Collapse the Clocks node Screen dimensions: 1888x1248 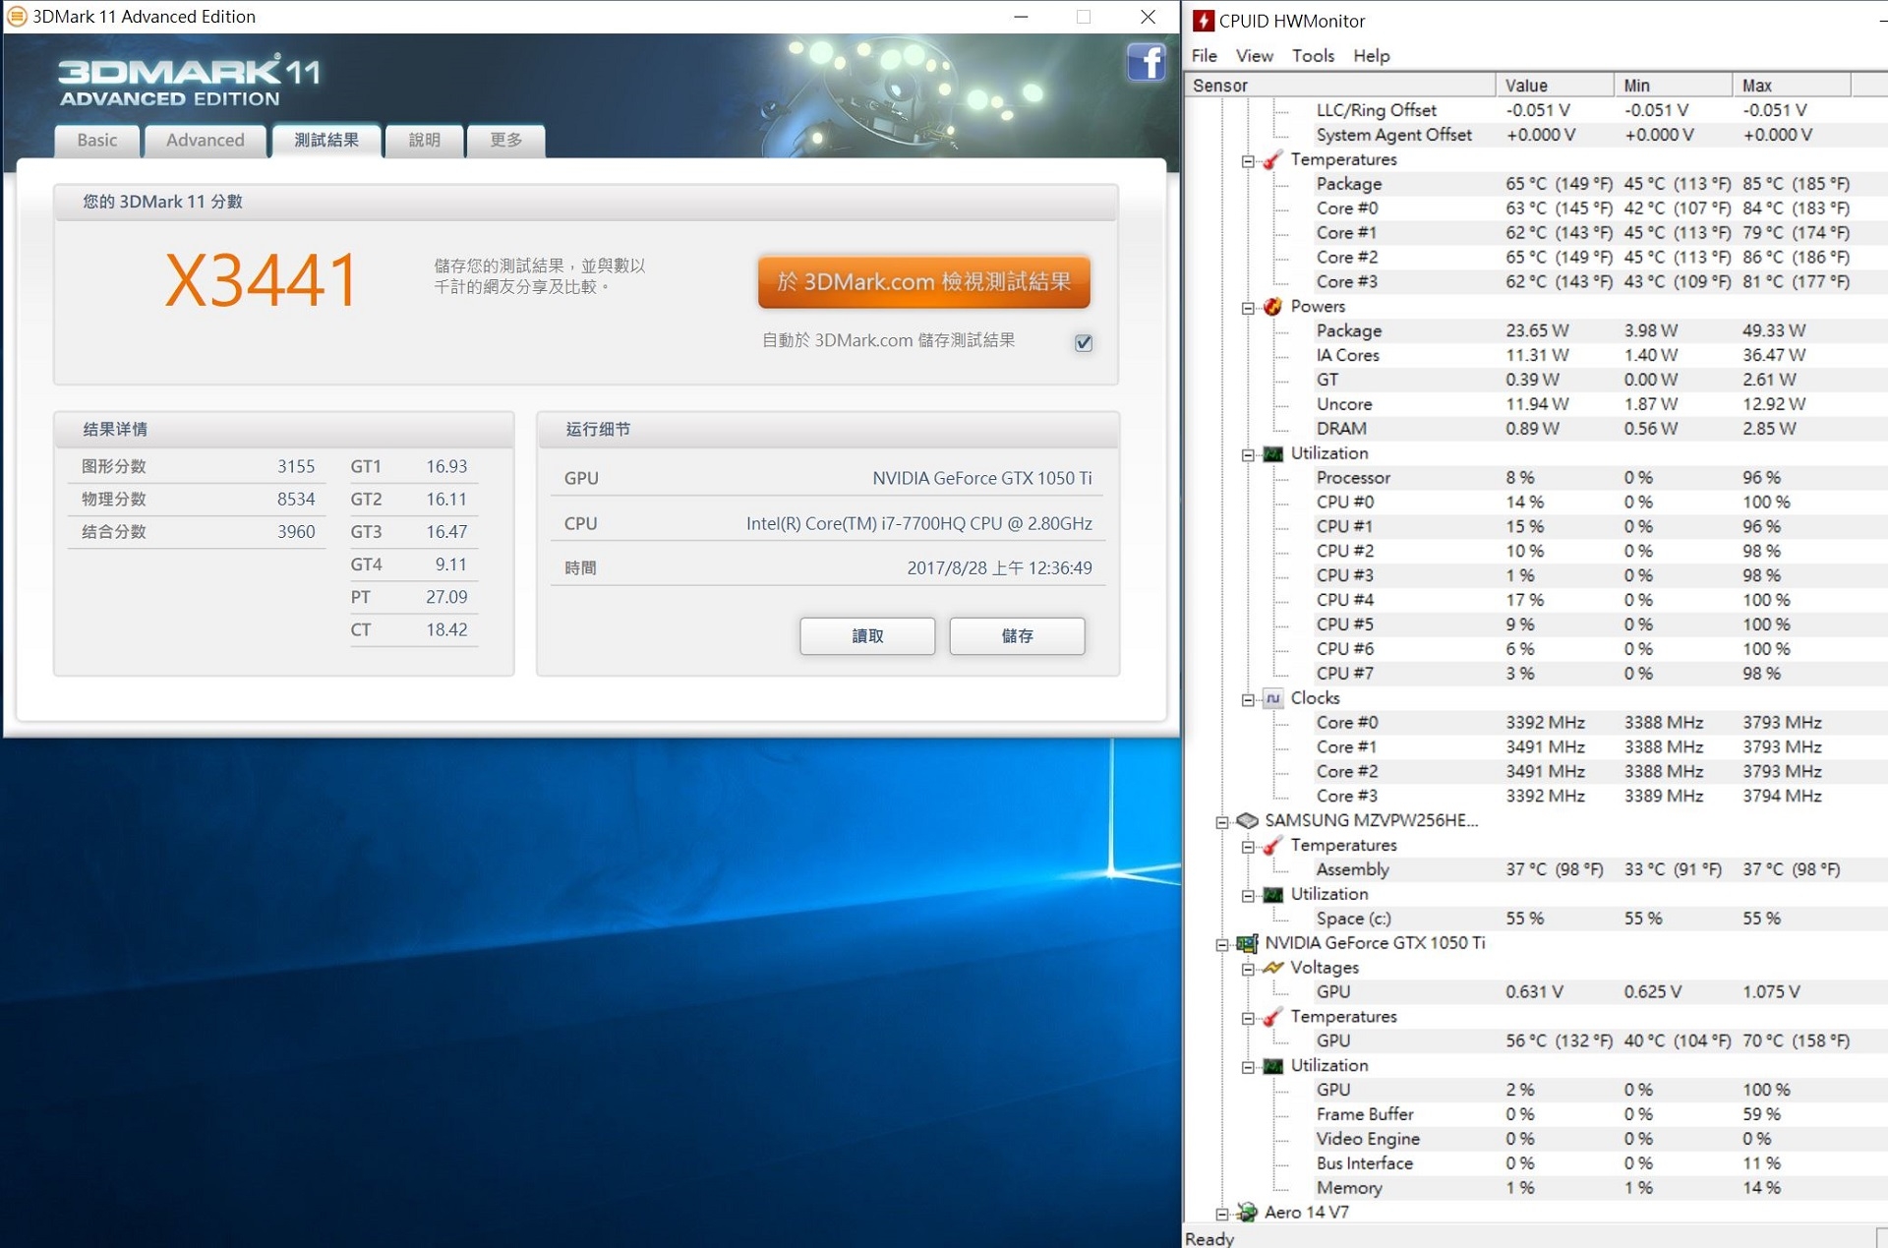1247,700
